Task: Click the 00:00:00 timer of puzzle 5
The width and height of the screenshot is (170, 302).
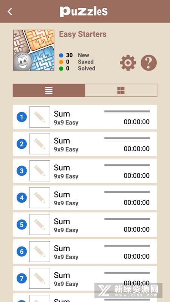Action: coord(137,230)
